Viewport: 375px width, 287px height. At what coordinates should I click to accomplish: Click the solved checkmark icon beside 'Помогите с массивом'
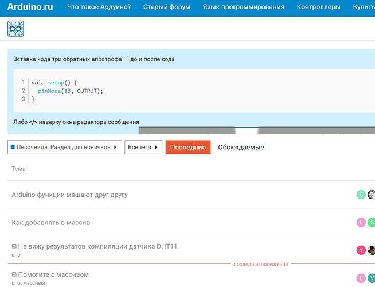(x=14, y=274)
